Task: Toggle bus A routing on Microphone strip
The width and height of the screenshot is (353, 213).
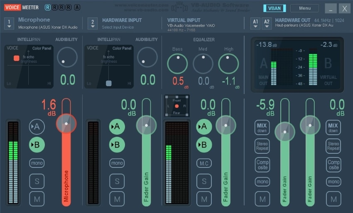Action: 37,127
